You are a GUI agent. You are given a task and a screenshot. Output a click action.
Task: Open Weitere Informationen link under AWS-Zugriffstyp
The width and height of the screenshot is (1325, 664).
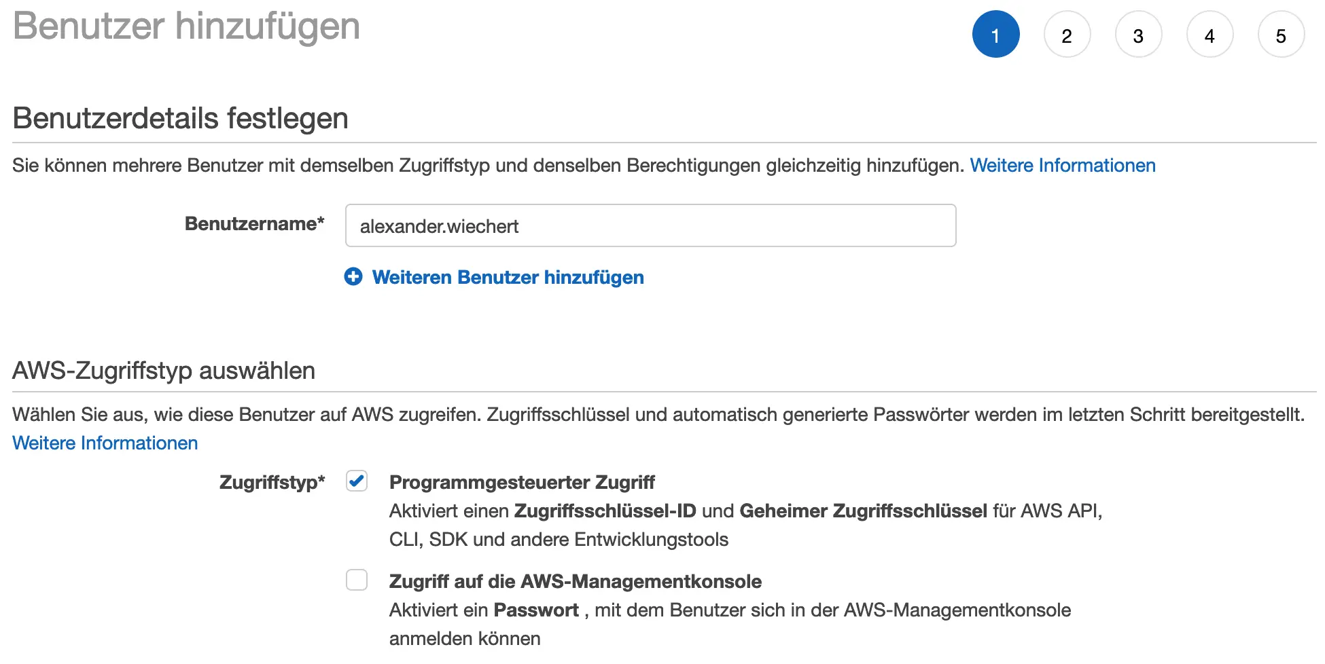pos(105,443)
